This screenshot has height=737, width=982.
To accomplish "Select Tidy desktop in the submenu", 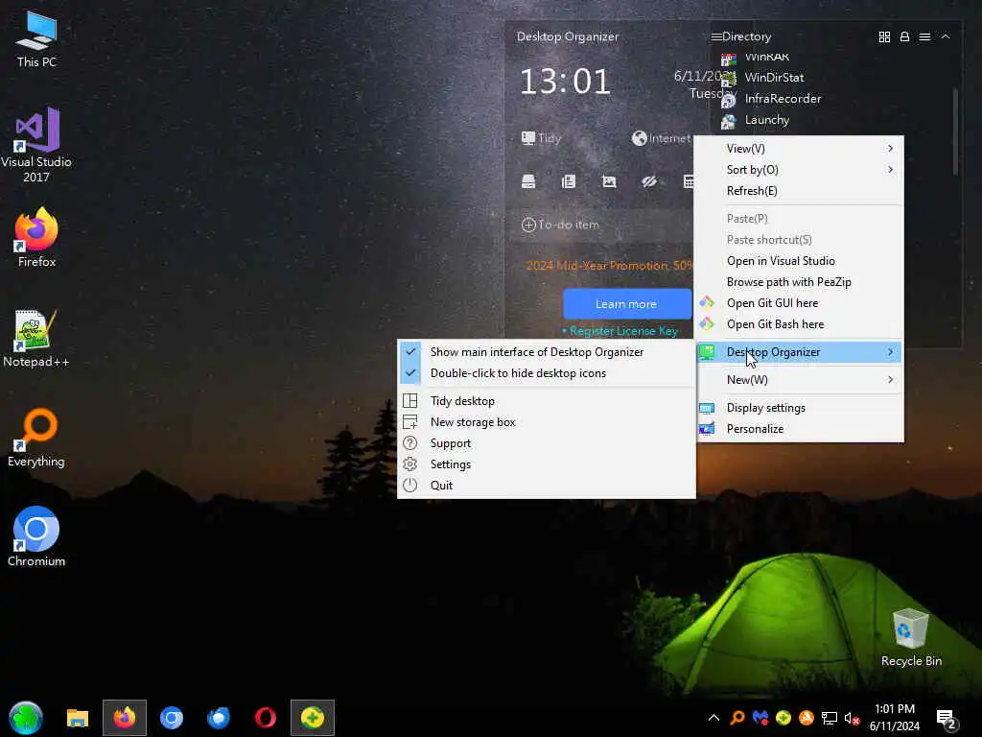I will 546,401.
